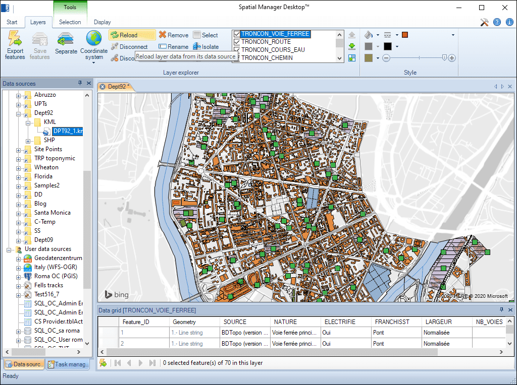Move the layer up with grey arrow
517x385 pixels.
tap(352, 35)
